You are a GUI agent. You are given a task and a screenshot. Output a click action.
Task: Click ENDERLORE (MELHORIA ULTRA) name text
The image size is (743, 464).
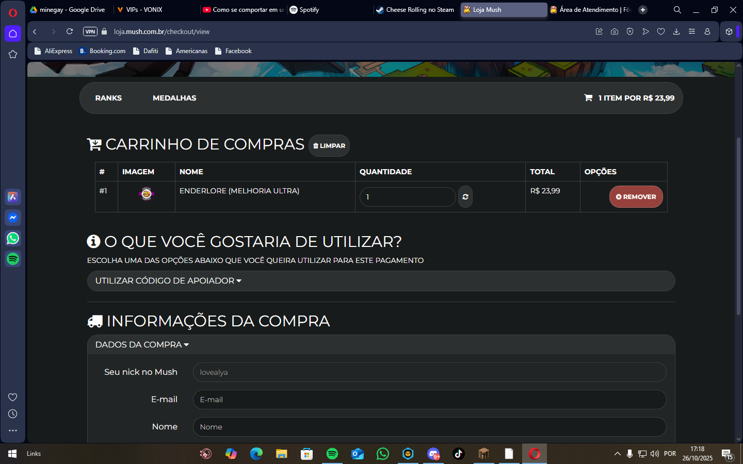click(x=239, y=191)
